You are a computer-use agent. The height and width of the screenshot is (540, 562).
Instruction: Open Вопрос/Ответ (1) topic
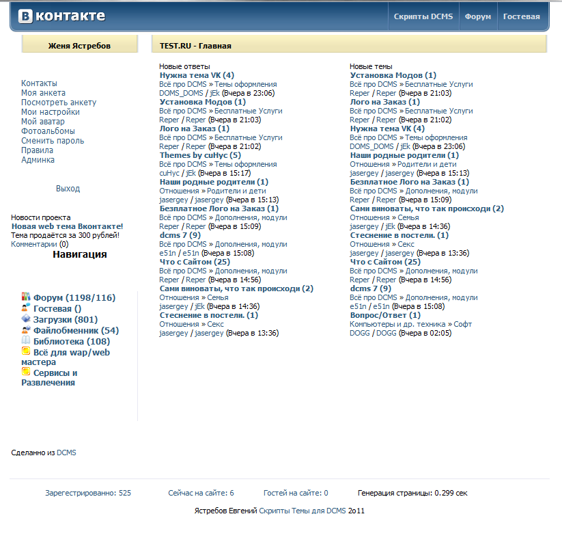pos(385,315)
